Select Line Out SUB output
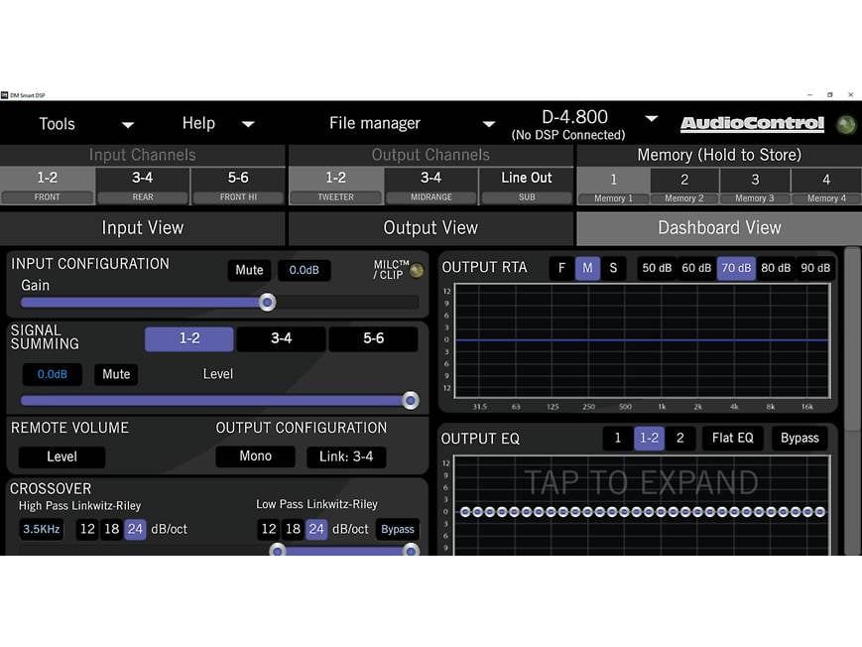This screenshot has width=862, height=647. coord(526,186)
